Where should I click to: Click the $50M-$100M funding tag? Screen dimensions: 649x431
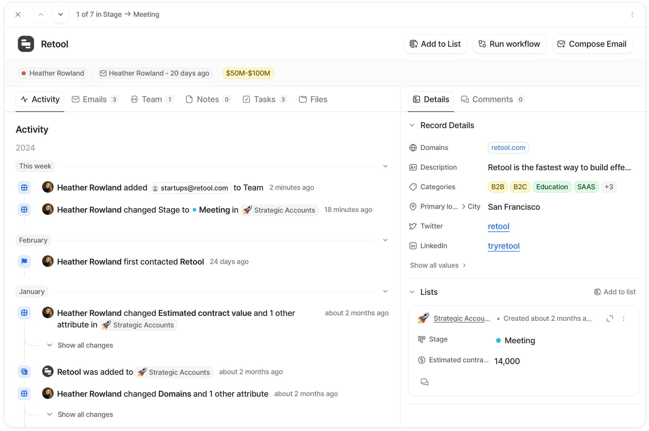(248, 73)
